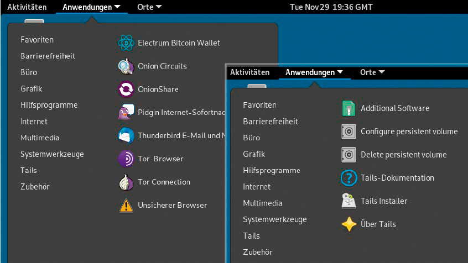
Task: Click the Tor Connection onion icon
Action: click(126, 182)
